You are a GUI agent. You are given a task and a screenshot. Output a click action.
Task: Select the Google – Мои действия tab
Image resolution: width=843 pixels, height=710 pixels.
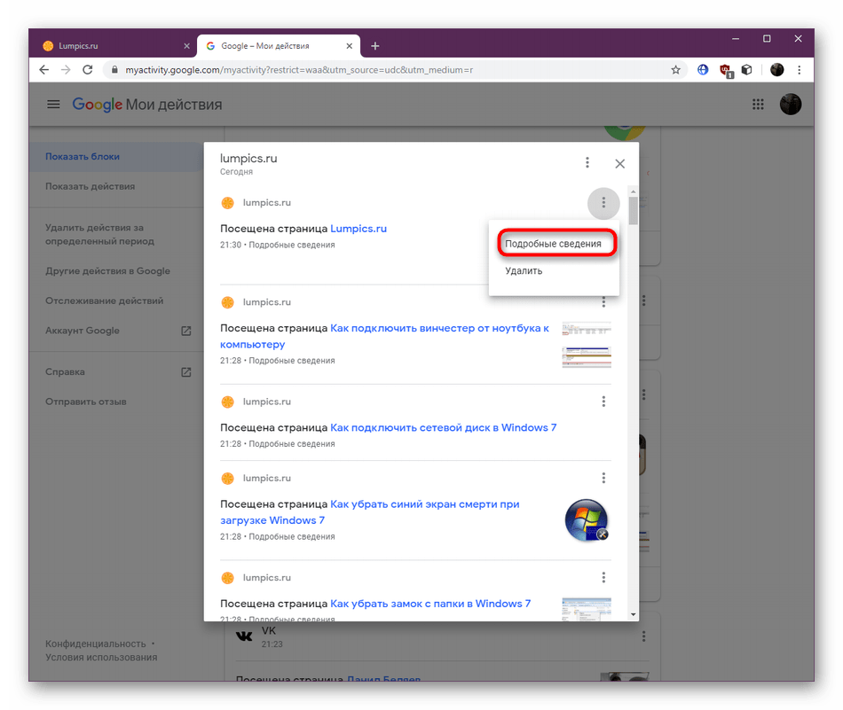(x=279, y=46)
